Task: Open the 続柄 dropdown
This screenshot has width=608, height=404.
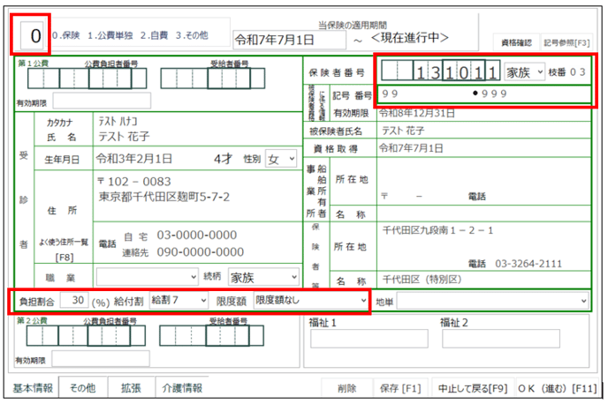Action: 262,276
